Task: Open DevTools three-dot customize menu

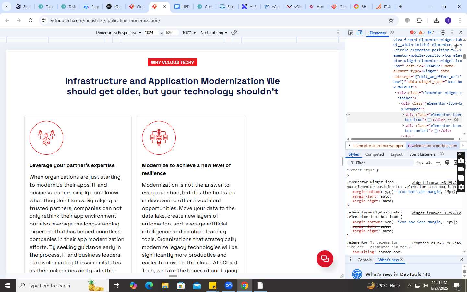Action: [452, 32]
